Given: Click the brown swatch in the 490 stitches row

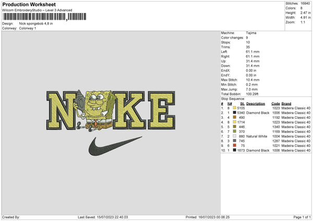Looking at the screenshot, I should tap(234, 117).
